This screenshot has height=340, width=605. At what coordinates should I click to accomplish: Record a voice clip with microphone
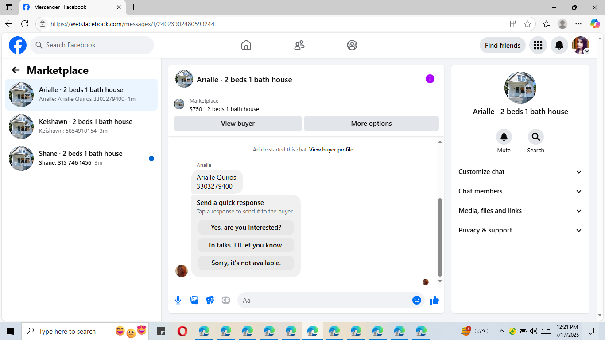click(x=178, y=300)
